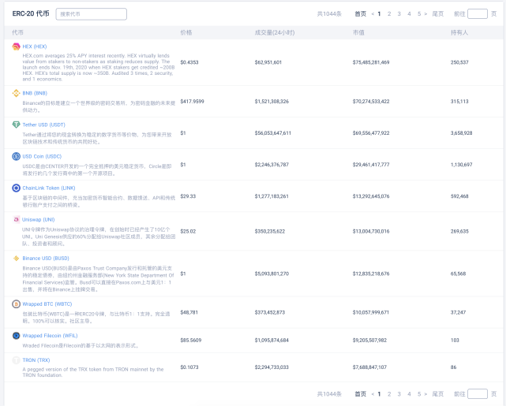
Task: Click the 代币 column header
Action: pyautogui.click(x=17, y=32)
